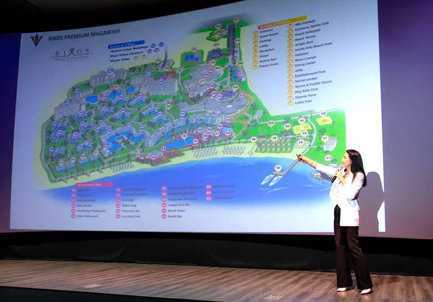The width and height of the screenshot is (433, 302).
Task: Select yellow map marker 21 above tennis courts
Action: pos(194,49)
